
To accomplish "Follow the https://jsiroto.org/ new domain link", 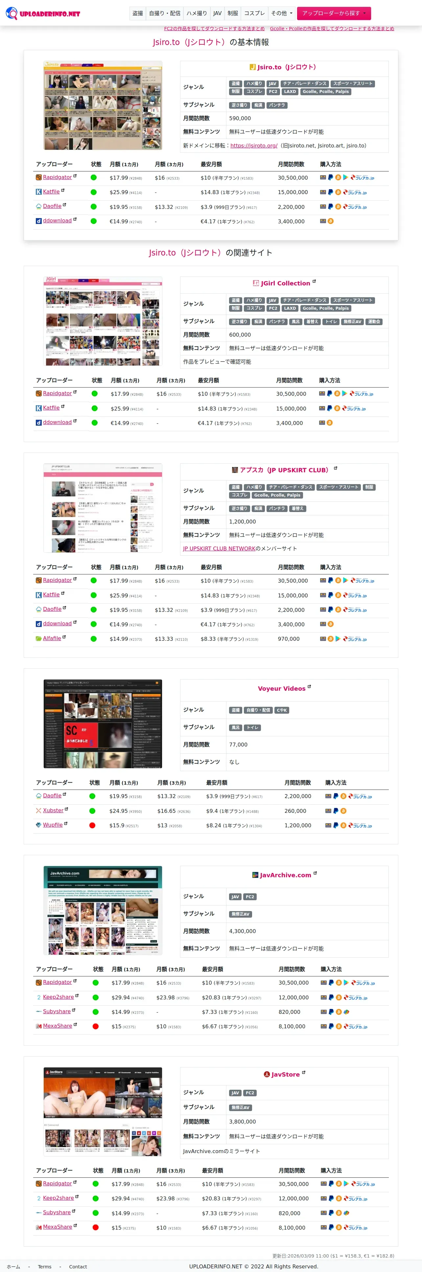I will point(253,146).
